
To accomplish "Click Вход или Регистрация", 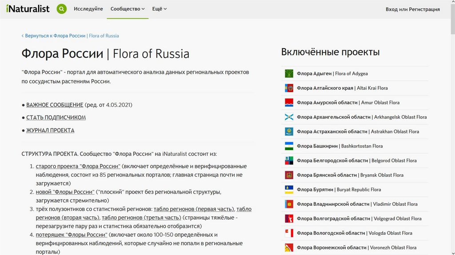I will pos(413,9).
